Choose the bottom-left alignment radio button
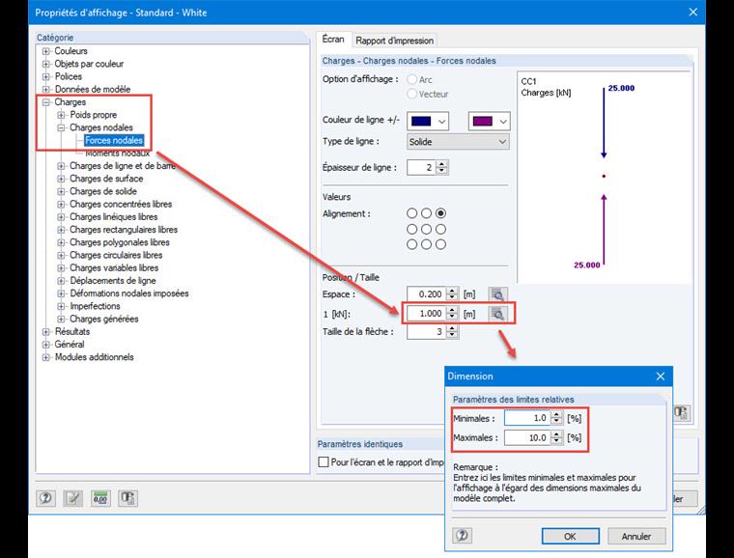This screenshot has width=734, height=558. coord(412,244)
